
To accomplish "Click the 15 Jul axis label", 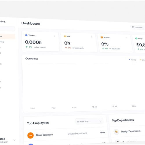I will tap(95, 107).
